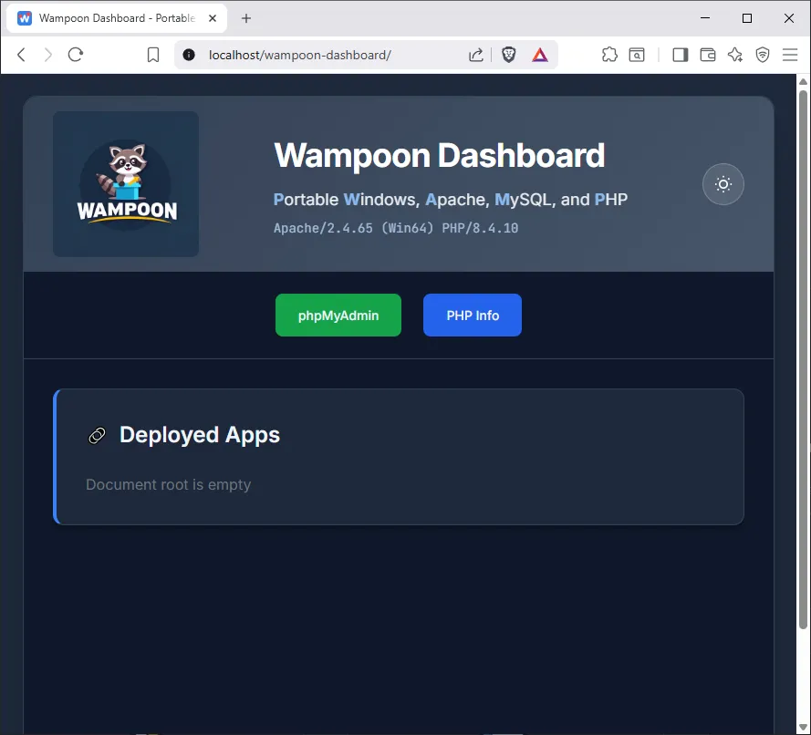This screenshot has height=735, width=811.
Task: Open the browser main menu
Action: (x=790, y=55)
